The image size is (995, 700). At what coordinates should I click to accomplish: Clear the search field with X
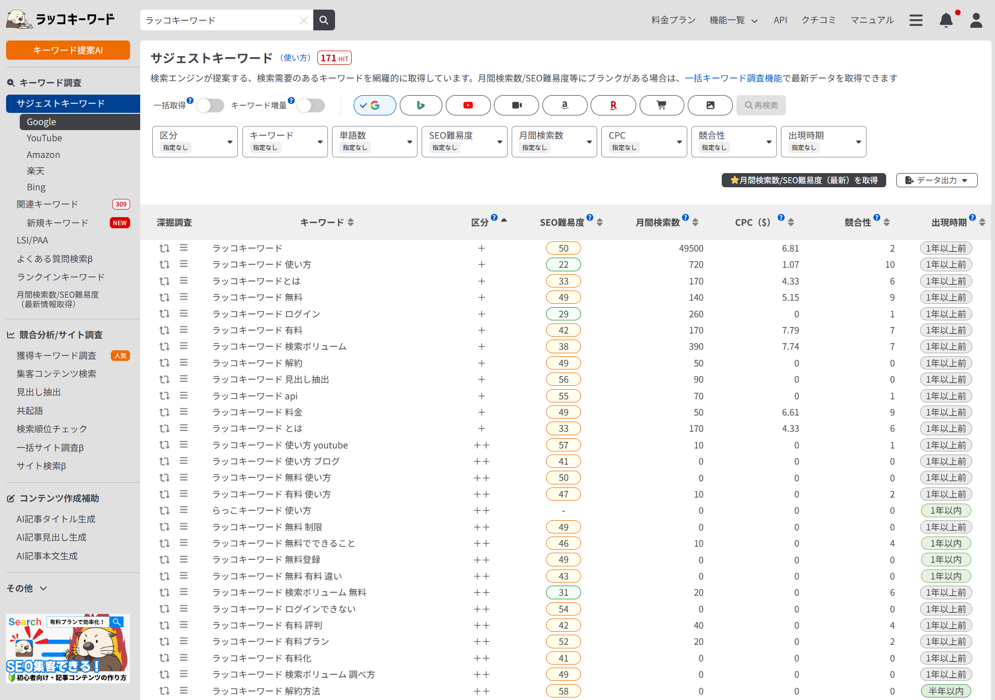303,20
